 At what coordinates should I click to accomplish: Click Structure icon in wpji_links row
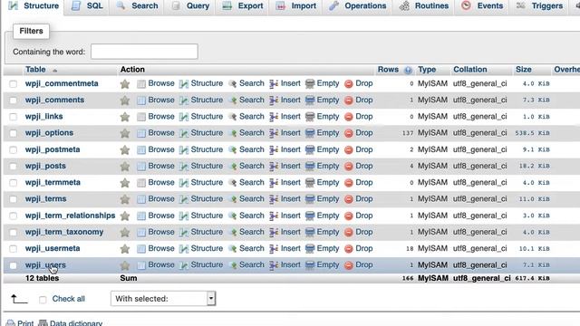(x=184, y=117)
